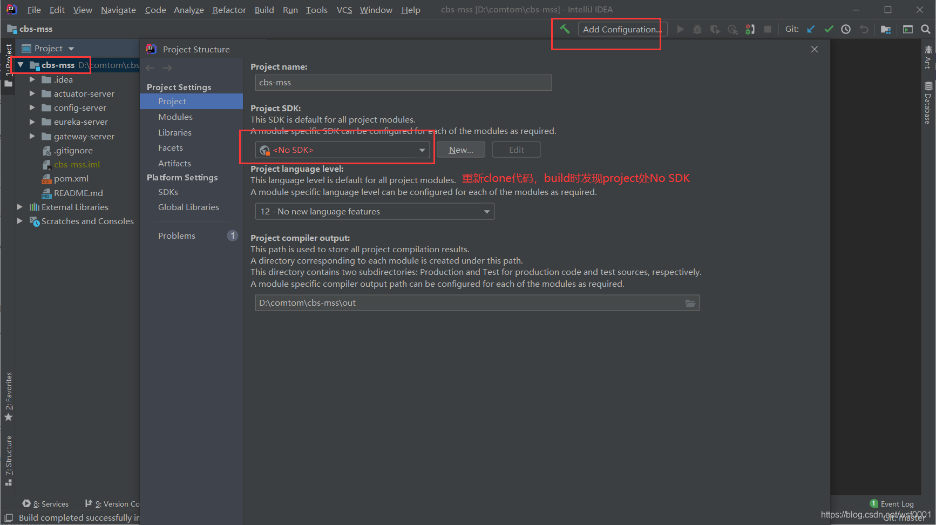
Task: Click the browse folder icon for output path
Action: click(690, 303)
